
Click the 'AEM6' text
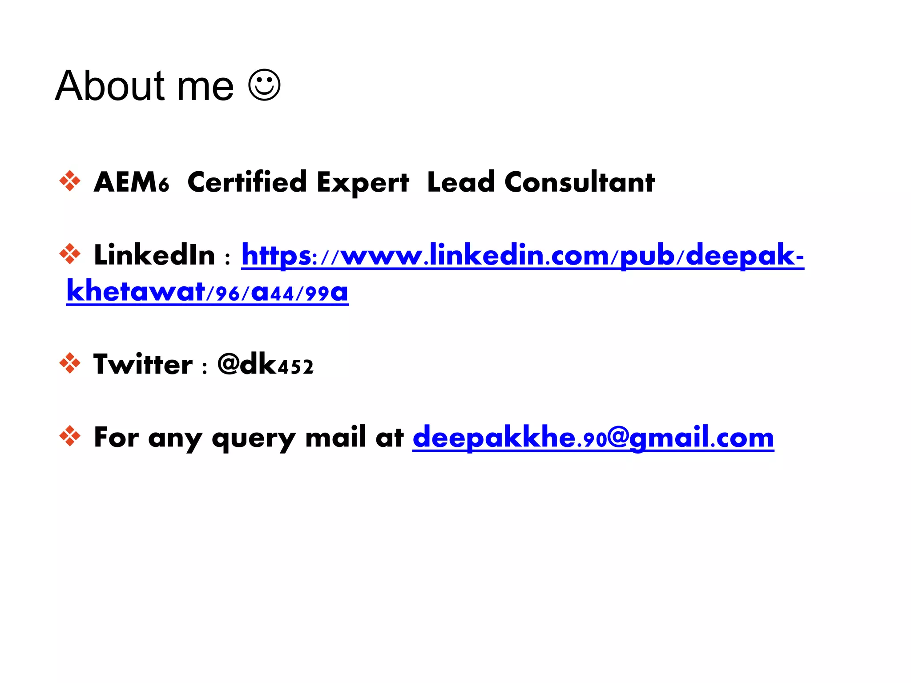131,182
